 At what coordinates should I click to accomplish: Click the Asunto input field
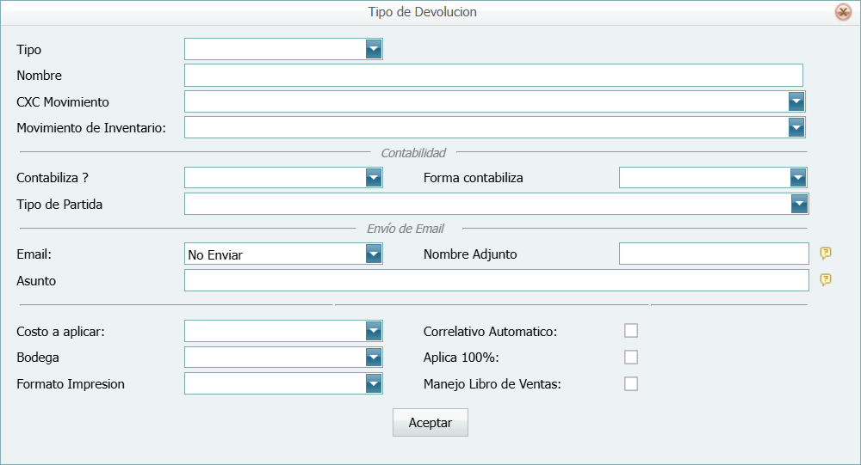(x=497, y=280)
